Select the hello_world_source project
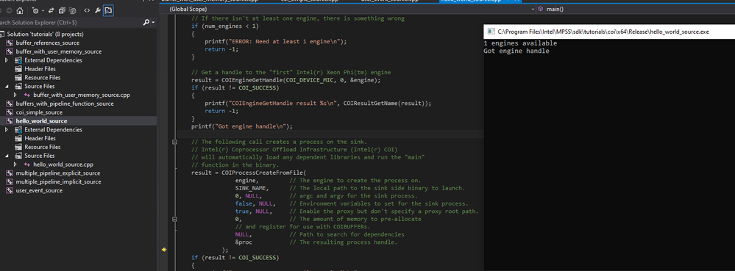 (x=41, y=121)
